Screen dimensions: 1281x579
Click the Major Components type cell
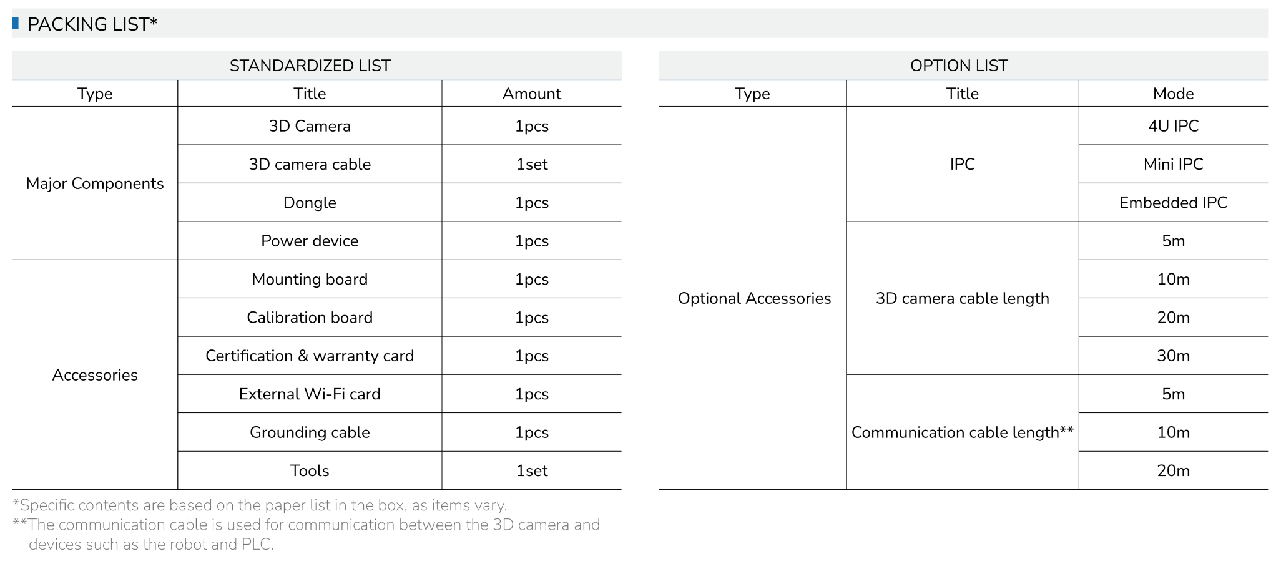pos(95,183)
